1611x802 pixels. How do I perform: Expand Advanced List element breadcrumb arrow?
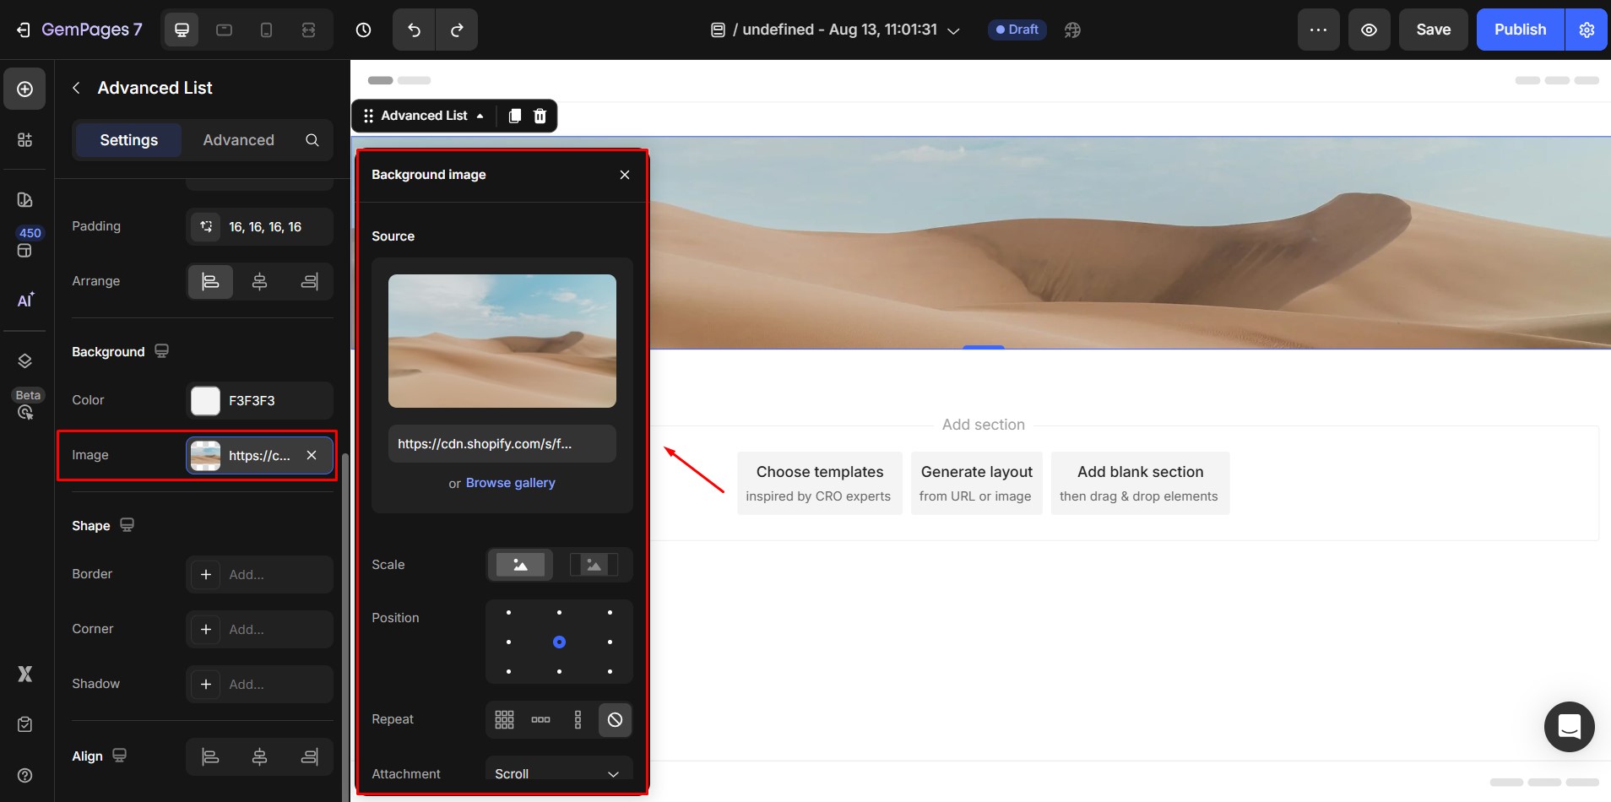[x=480, y=116]
